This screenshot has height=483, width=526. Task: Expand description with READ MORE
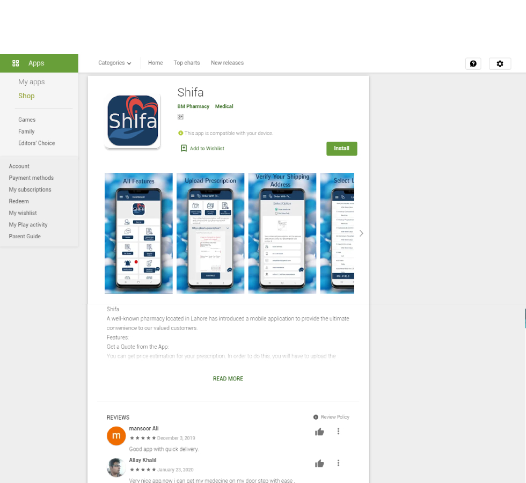[228, 378]
